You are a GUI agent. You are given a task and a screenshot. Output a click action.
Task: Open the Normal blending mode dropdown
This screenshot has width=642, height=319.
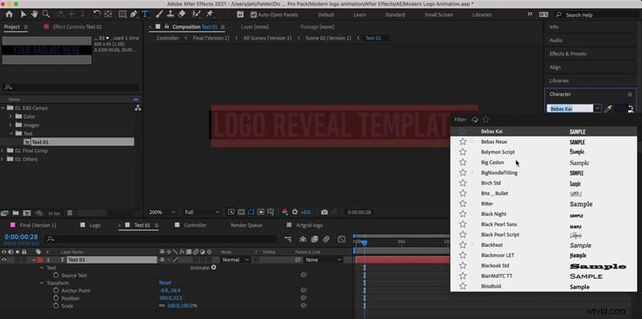click(x=235, y=260)
